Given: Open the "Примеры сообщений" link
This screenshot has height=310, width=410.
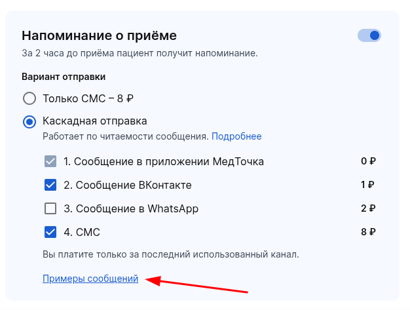Looking at the screenshot, I should [90, 279].
